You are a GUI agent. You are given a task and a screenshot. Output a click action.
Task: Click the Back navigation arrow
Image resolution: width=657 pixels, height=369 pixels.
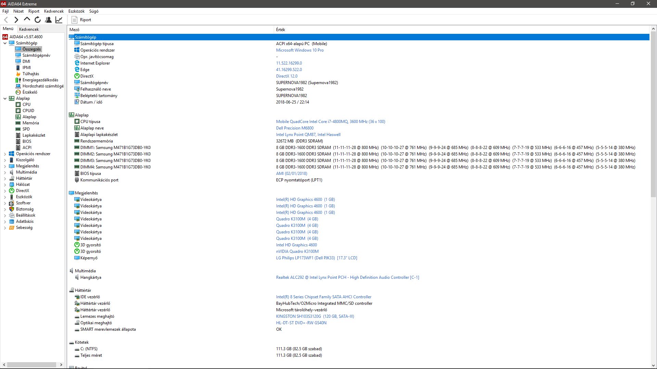(x=6, y=20)
